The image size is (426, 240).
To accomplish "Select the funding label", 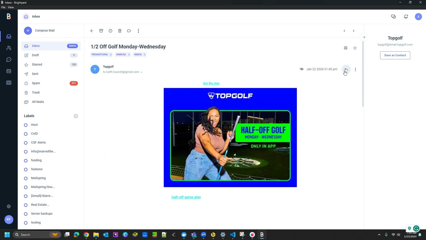I will point(36,160).
